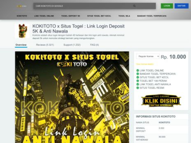Open Togel Deposit 5K menu item
This screenshot has width=191, height=143.
71,16
